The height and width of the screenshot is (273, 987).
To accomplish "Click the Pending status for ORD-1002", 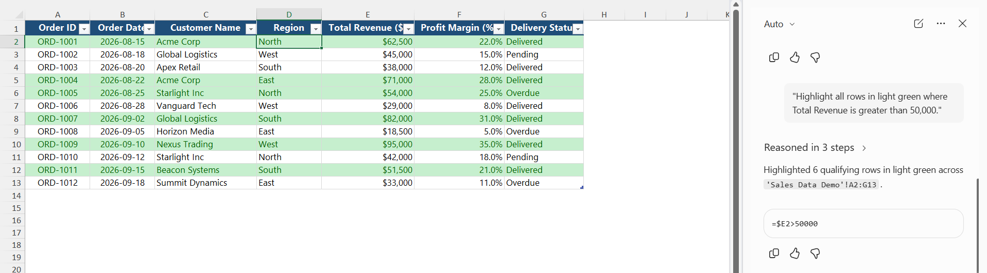I will (544, 54).
